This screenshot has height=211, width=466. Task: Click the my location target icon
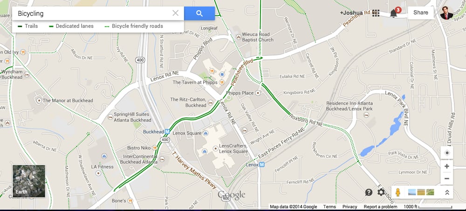click(447, 153)
